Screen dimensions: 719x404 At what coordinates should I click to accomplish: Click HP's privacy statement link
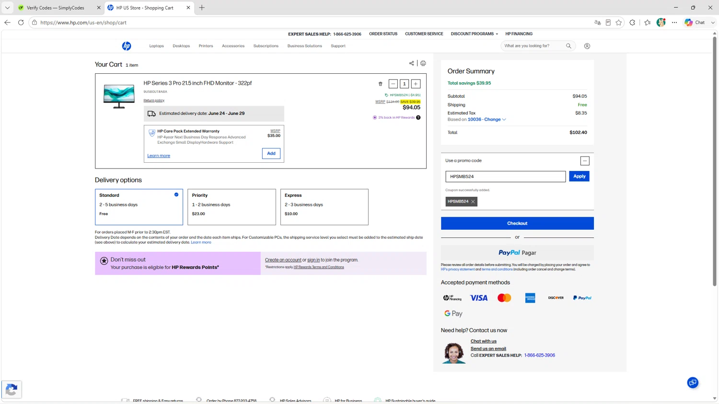tap(458, 269)
